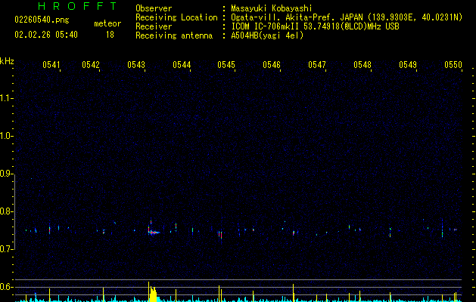The height and width of the screenshot is (302, 476).
Task: Select the ICOM IC-706mkII receiver text
Action: (315, 26)
